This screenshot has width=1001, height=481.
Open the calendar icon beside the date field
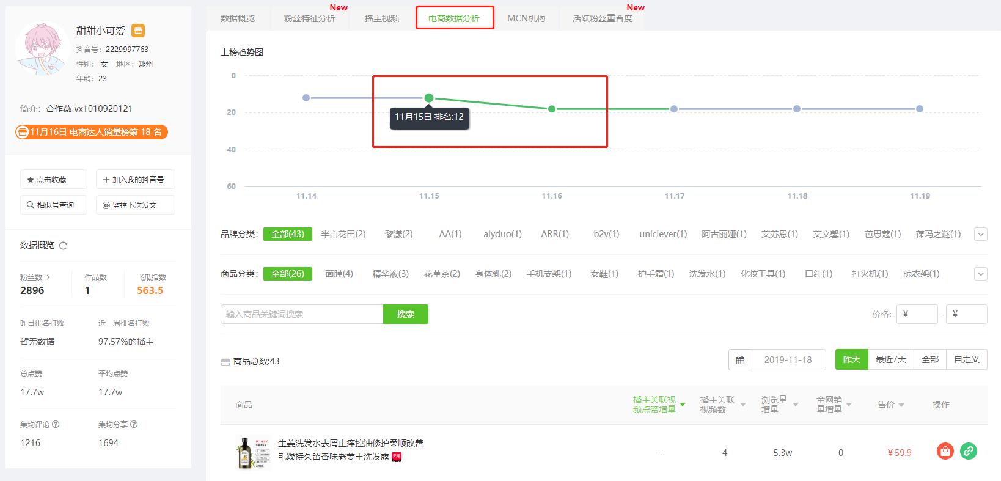(x=740, y=360)
